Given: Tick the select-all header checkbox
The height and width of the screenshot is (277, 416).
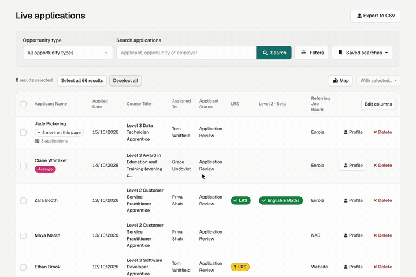Looking at the screenshot, I should click(23, 104).
